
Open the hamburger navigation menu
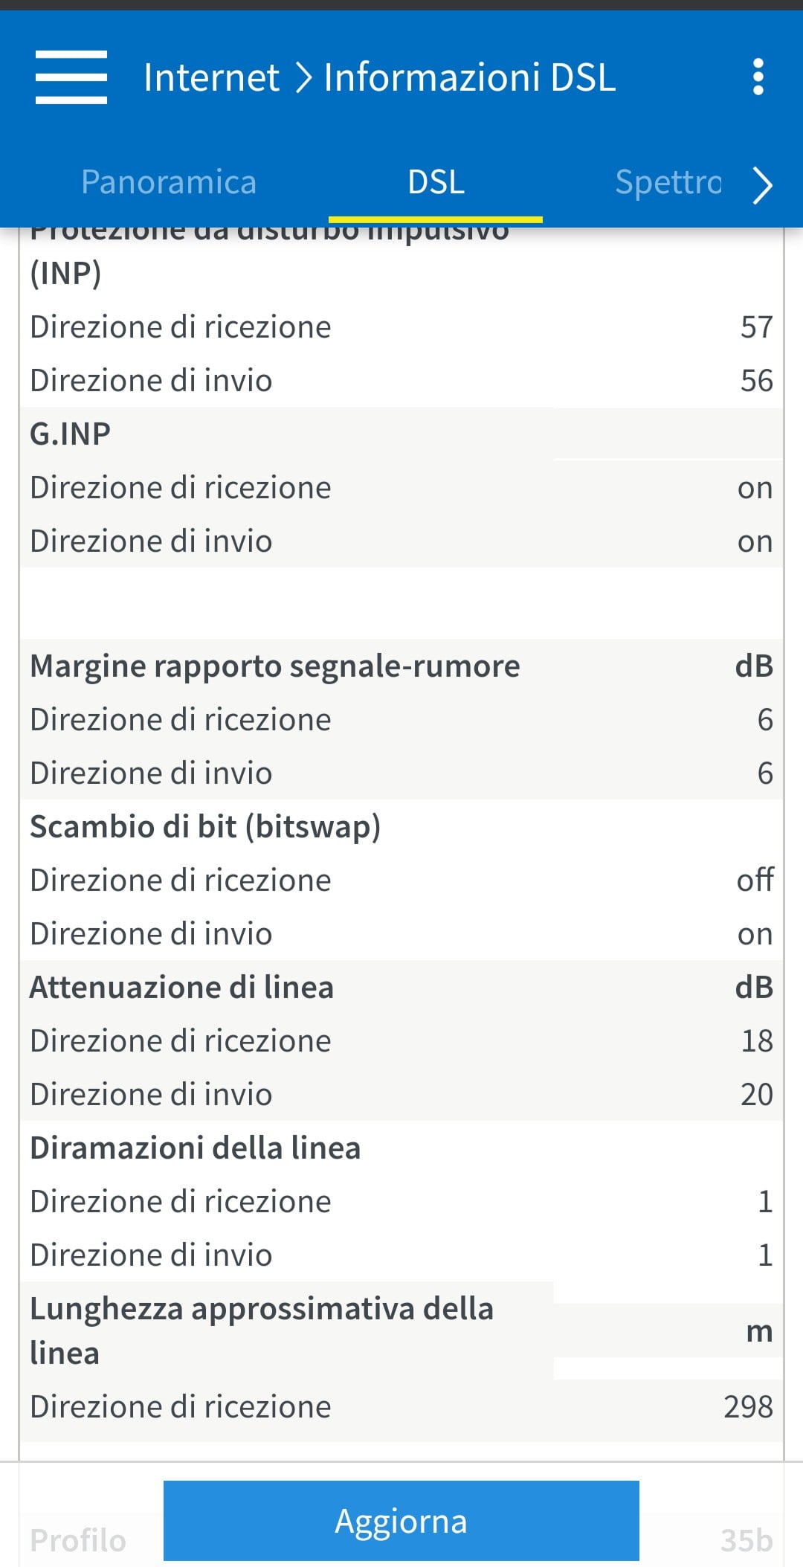tap(71, 77)
